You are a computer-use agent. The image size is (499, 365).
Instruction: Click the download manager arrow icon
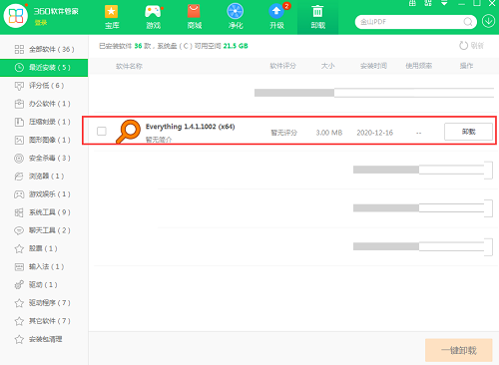(488, 21)
